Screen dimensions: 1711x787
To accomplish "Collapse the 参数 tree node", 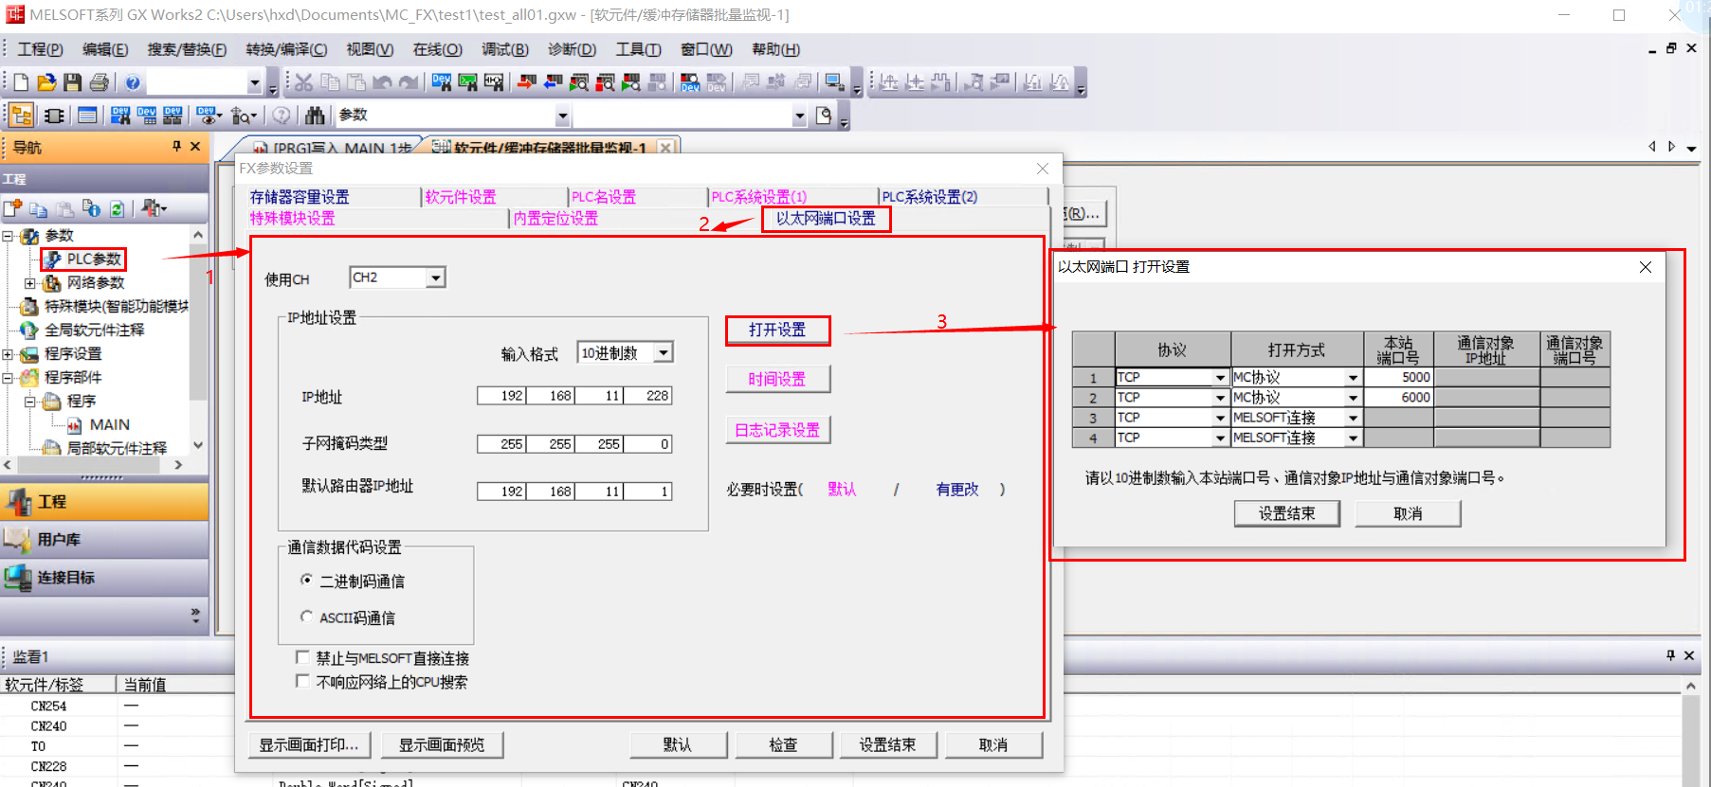I will tap(8, 236).
